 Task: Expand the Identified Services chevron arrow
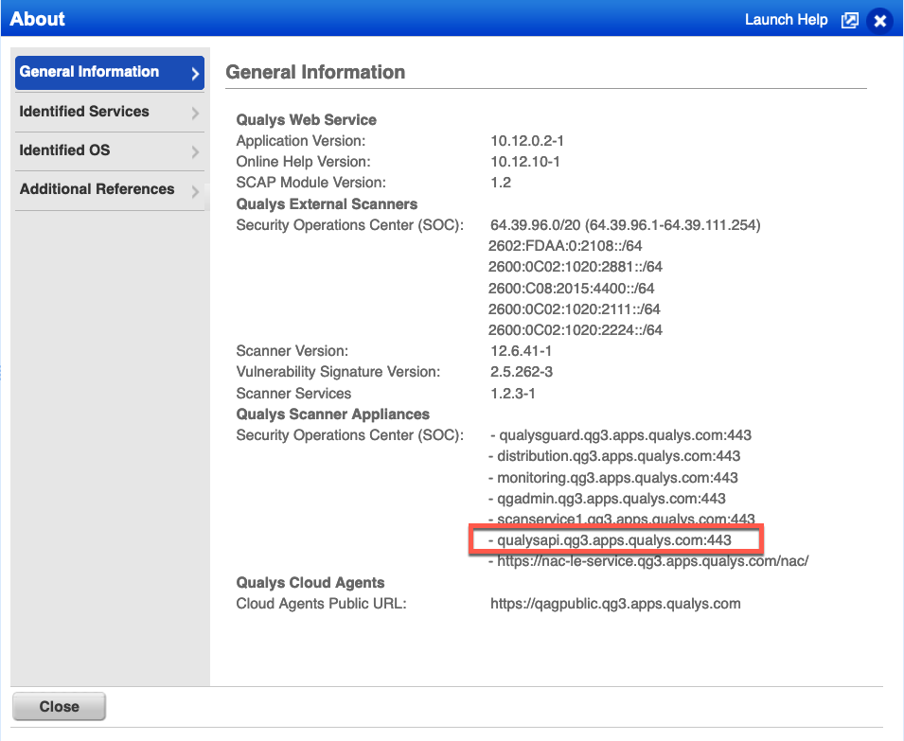click(x=195, y=114)
